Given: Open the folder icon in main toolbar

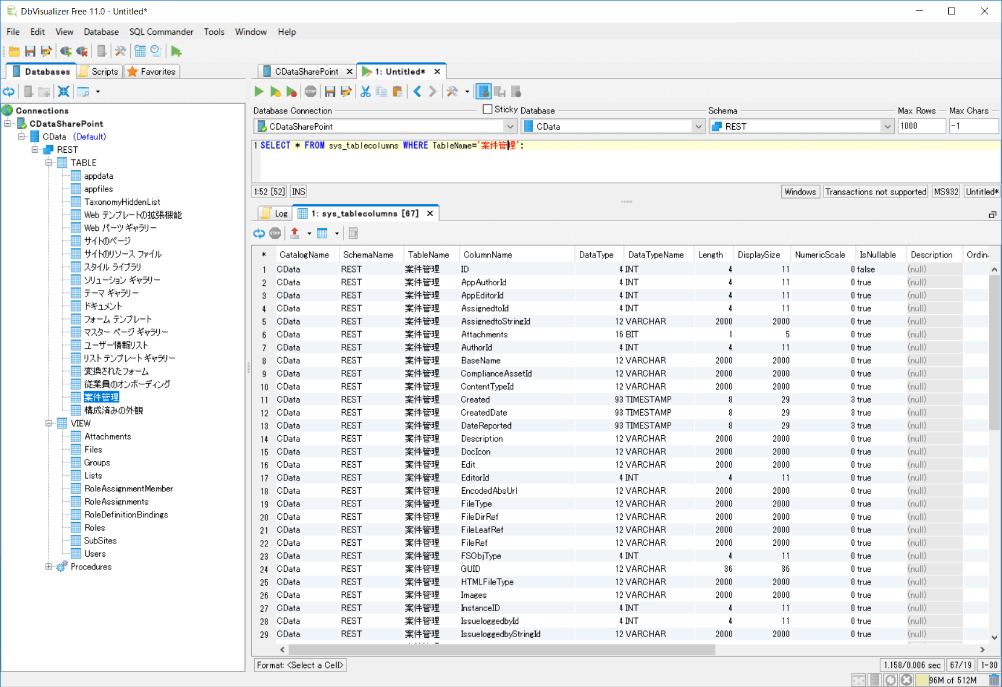Looking at the screenshot, I should coord(14,52).
